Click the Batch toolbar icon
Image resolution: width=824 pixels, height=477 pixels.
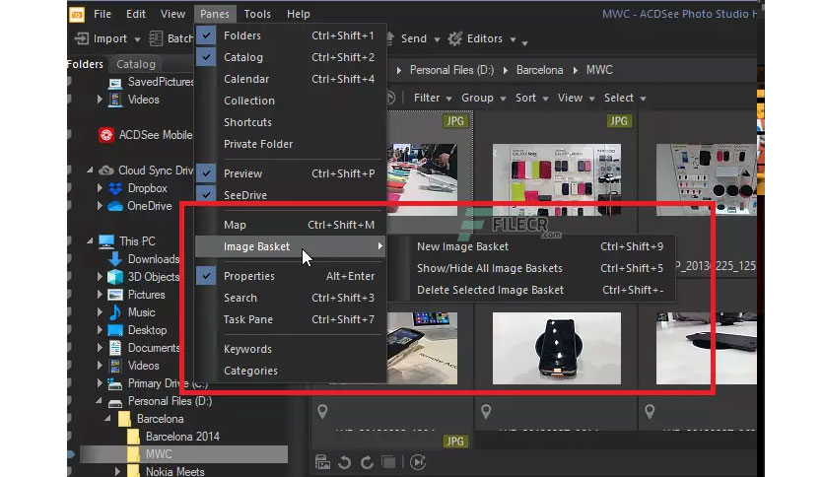[x=156, y=38]
